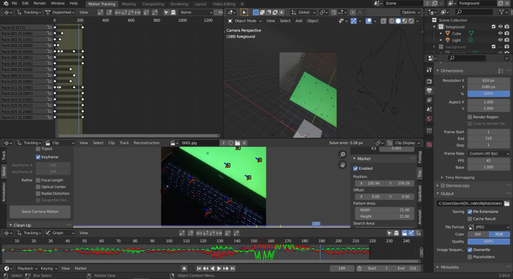Click Solve Camera Motion button
Screen dimensions: 513x279
click(x=40, y=212)
